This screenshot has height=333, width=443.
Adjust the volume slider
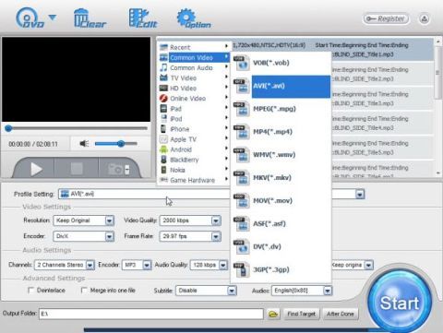click(116, 144)
